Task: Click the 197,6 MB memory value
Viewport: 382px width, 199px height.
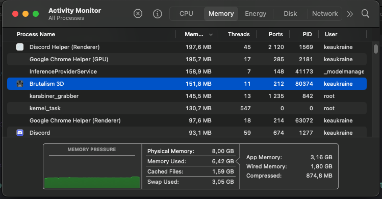Action: coord(198,47)
